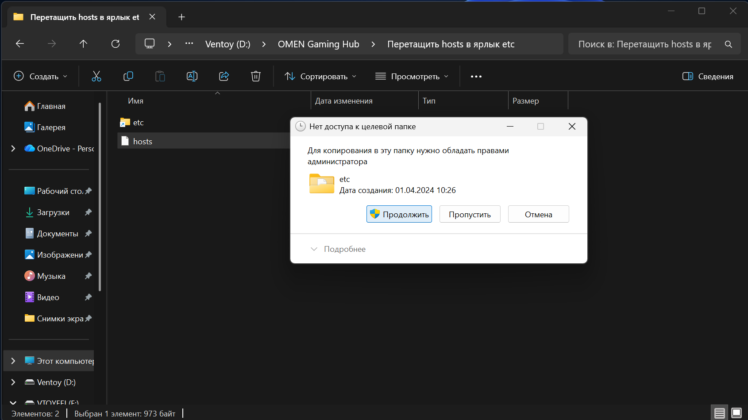Image resolution: width=748 pixels, height=420 pixels.
Task: Click the Share icon in toolbar
Action: pyautogui.click(x=224, y=76)
